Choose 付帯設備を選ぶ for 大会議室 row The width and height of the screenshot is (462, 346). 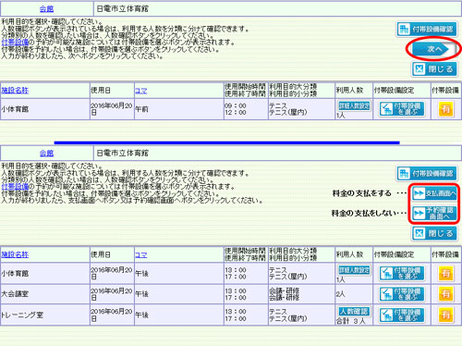(x=402, y=294)
